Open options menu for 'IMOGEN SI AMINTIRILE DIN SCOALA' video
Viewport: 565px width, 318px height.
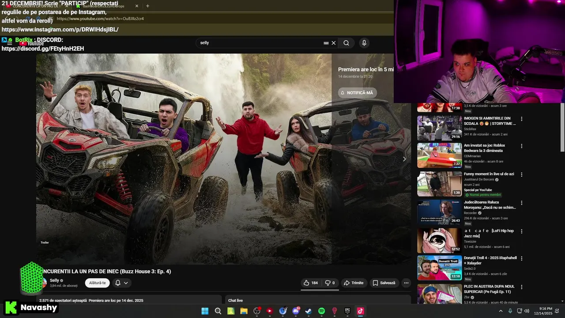click(x=522, y=119)
